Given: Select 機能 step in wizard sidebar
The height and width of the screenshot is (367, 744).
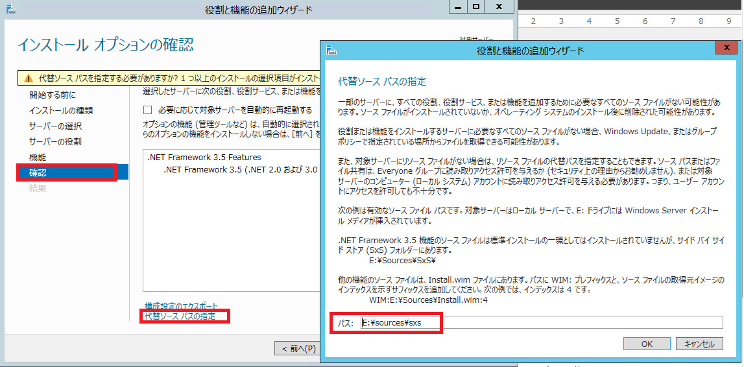Looking at the screenshot, I should pos(38,157).
